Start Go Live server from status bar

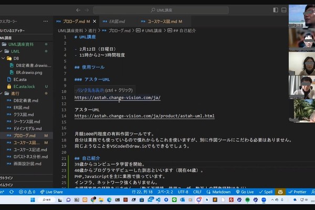[245, 192]
